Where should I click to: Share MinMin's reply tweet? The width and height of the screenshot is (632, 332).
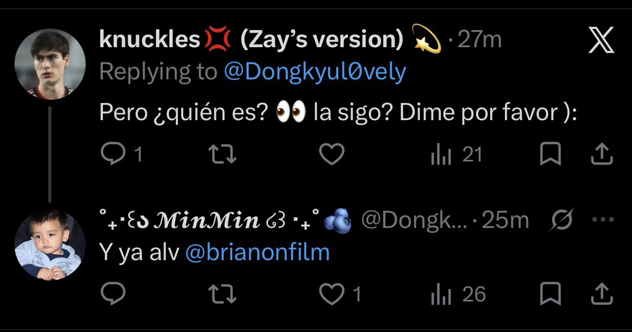click(x=602, y=293)
